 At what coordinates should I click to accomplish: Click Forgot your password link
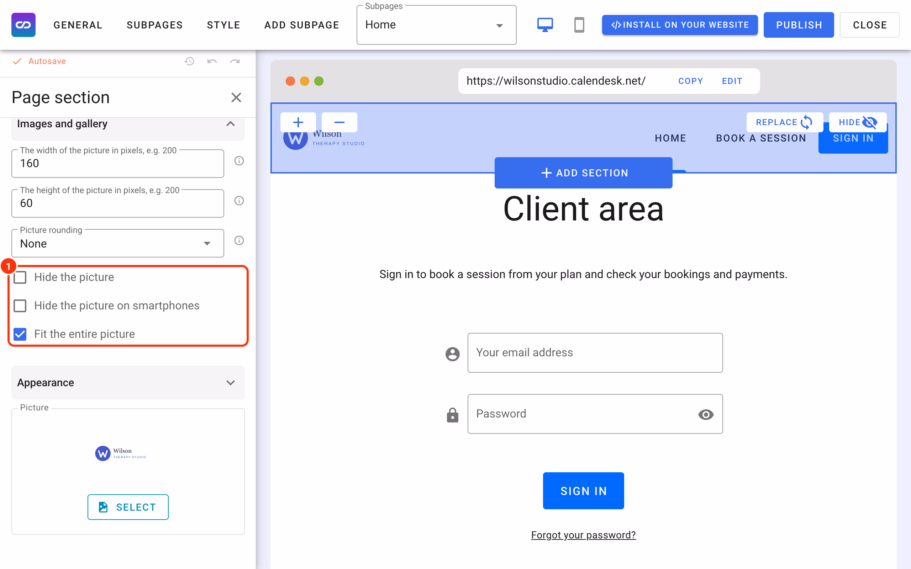(x=584, y=535)
